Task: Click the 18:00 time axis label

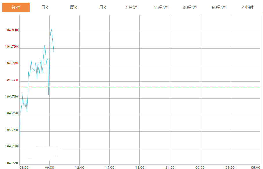Action: (x=140, y=168)
